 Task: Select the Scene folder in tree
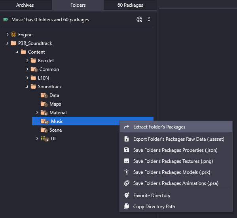55,130
